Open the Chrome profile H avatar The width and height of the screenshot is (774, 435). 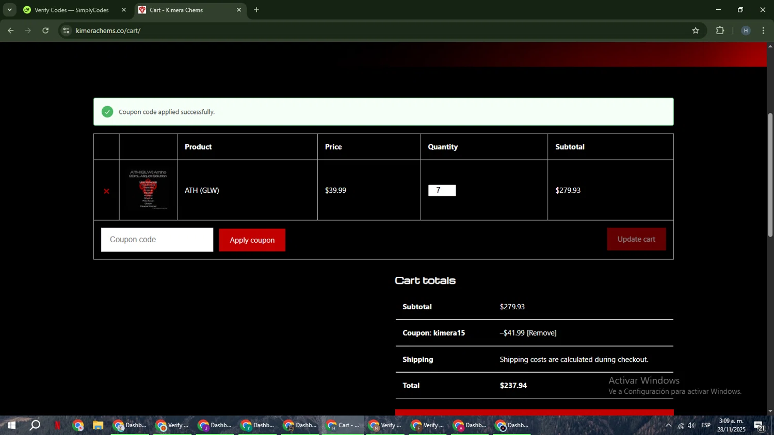[x=746, y=31]
